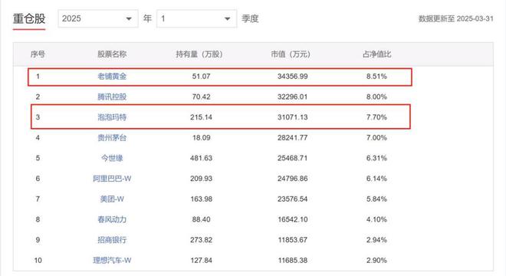The image size is (506, 276).
Task: Select the holding value 273.82
Action: [201, 240]
